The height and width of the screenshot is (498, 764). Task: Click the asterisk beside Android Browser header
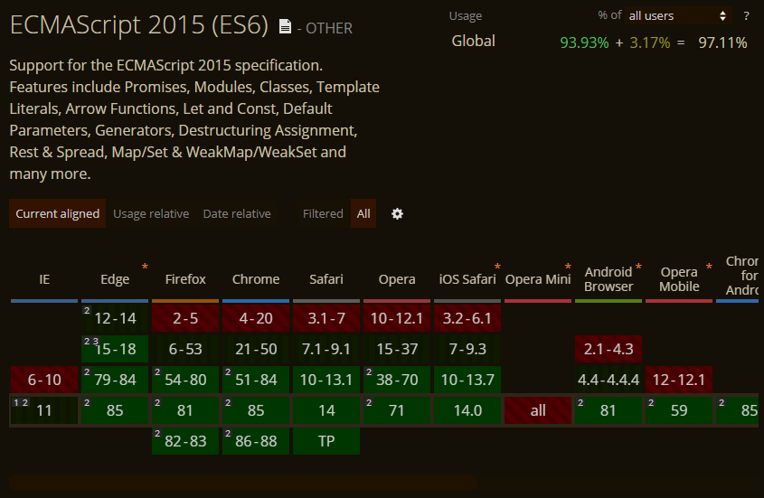coord(638,267)
